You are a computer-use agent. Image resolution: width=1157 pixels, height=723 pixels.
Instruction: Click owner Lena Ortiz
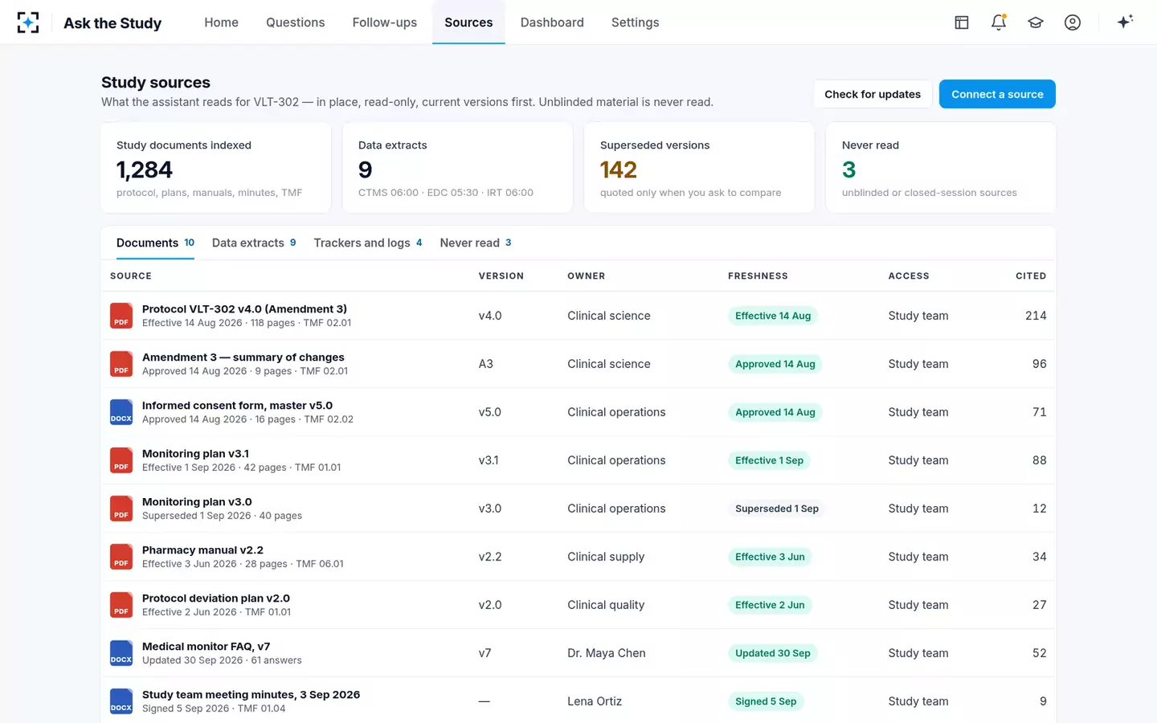(x=595, y=701)
